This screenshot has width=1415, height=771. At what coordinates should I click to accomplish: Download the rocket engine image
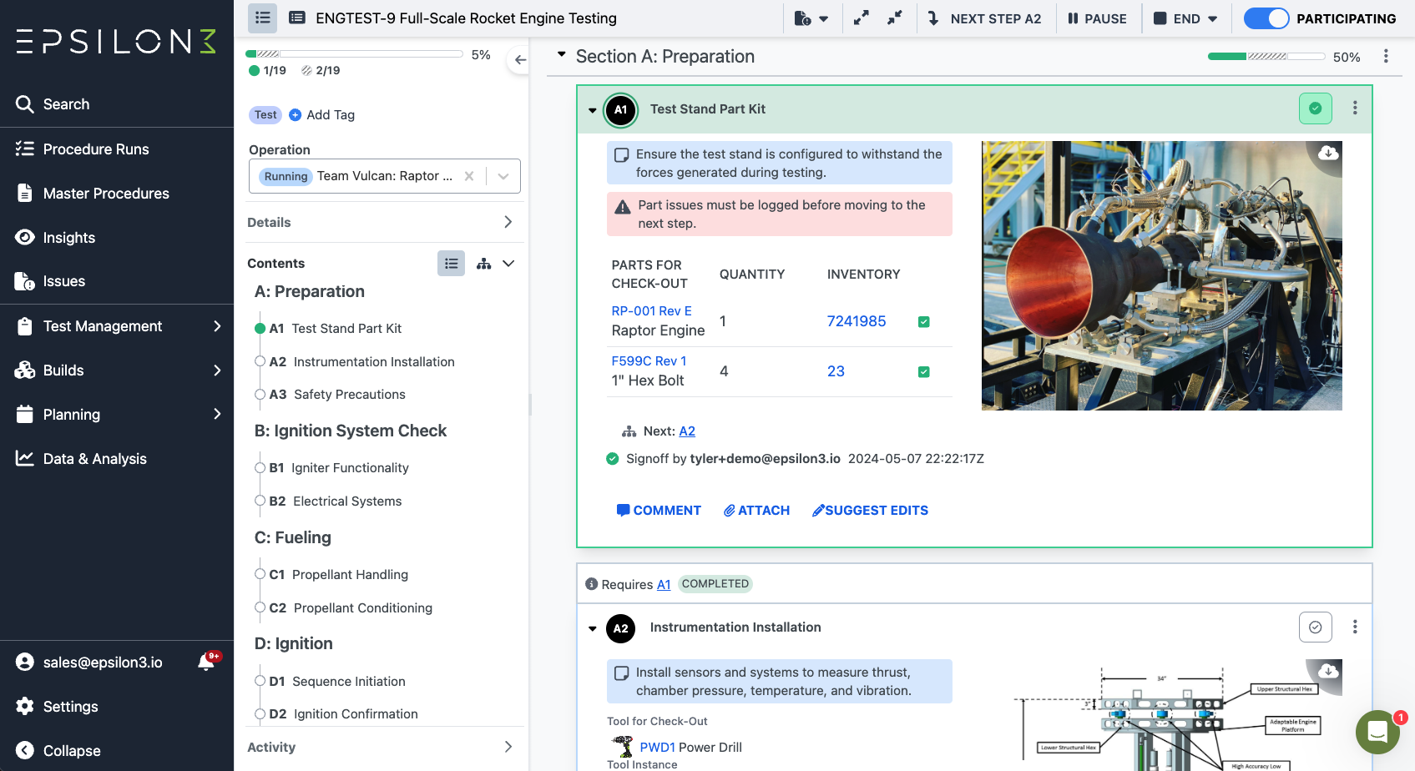1328,154
